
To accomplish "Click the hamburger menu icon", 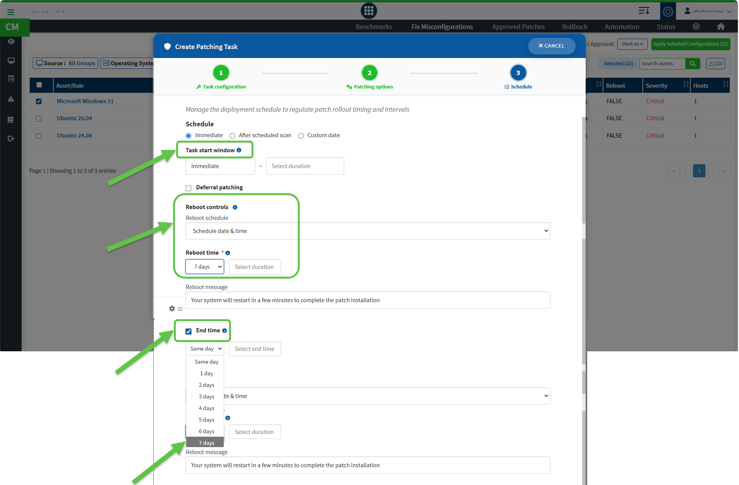I will (11, 12).
